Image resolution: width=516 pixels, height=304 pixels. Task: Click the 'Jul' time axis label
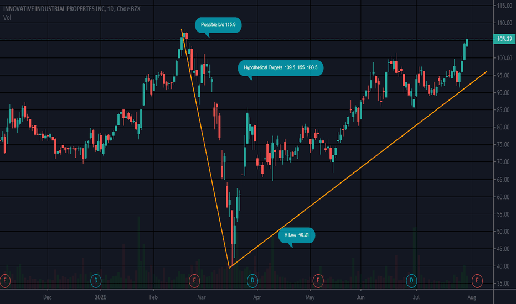point(416,297)
